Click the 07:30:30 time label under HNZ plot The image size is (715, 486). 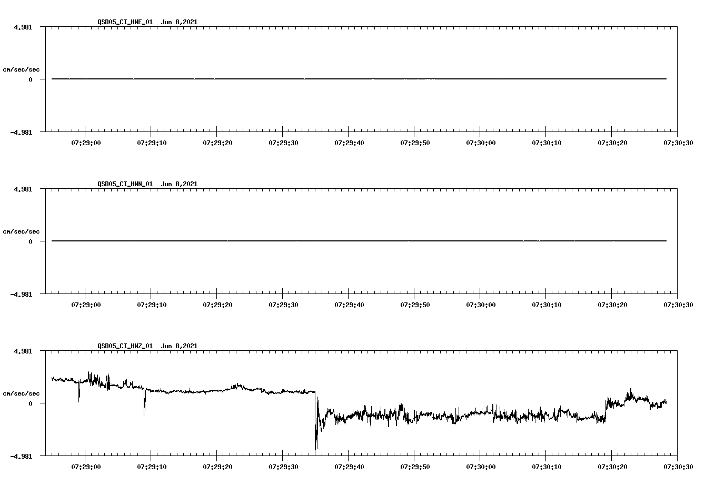(x=678, y=467)
